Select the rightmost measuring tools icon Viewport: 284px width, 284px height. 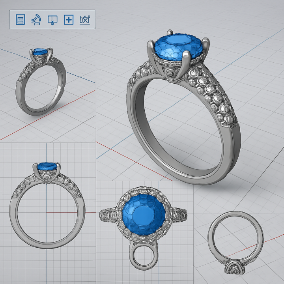[x=85, y=19]
